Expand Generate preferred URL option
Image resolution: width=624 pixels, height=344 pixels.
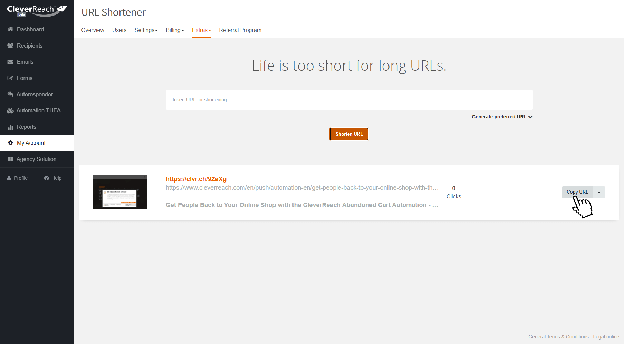(x=502, y=117)
